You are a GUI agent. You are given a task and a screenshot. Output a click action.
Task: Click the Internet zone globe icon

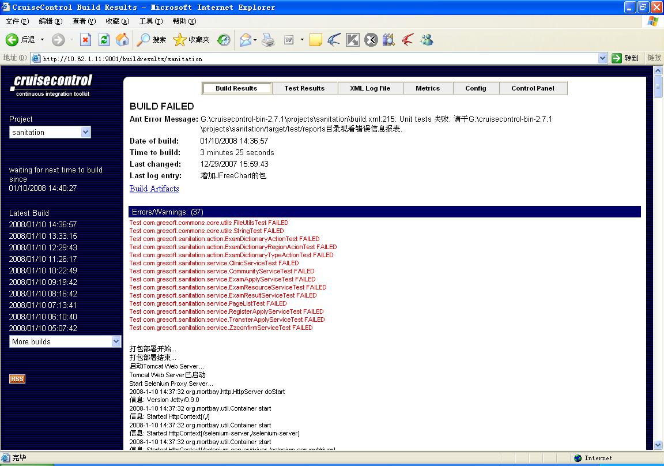[578, 458]
